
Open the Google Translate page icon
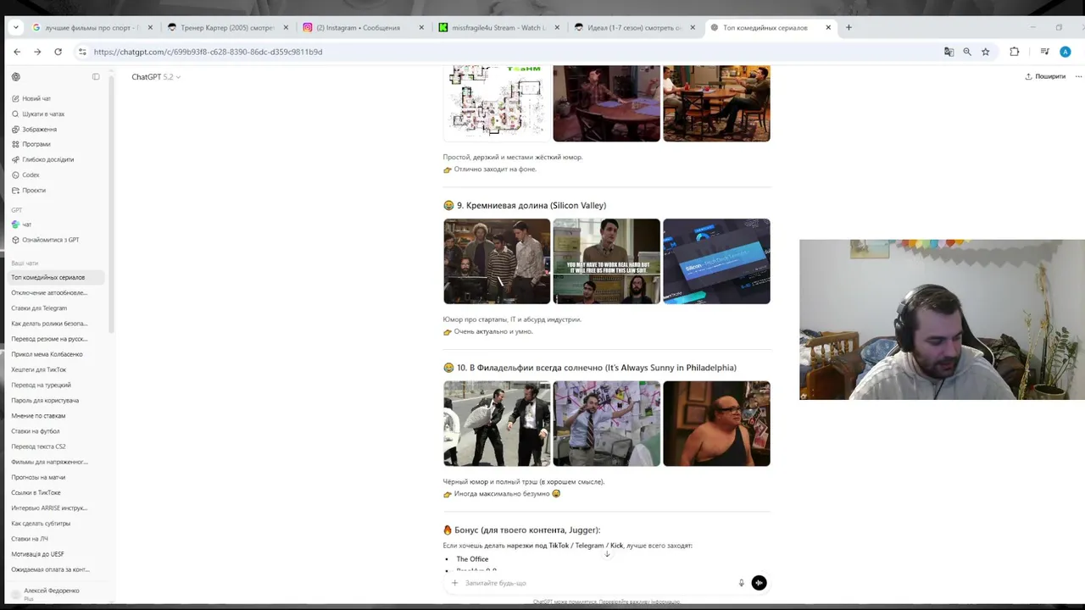[949, 52]
